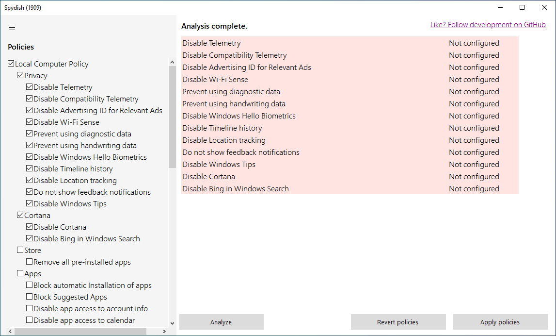Screen dimensions: 556x336
Task: Check Remove all pre-installed apps
Action: [30, 262]
